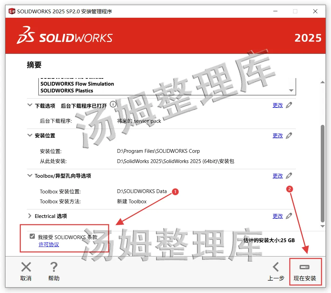Screen dimensions: 331x293
Task: Click the info icon near 后台下载程序已打开
Action: pyautogui.click(x=113, y=104)
